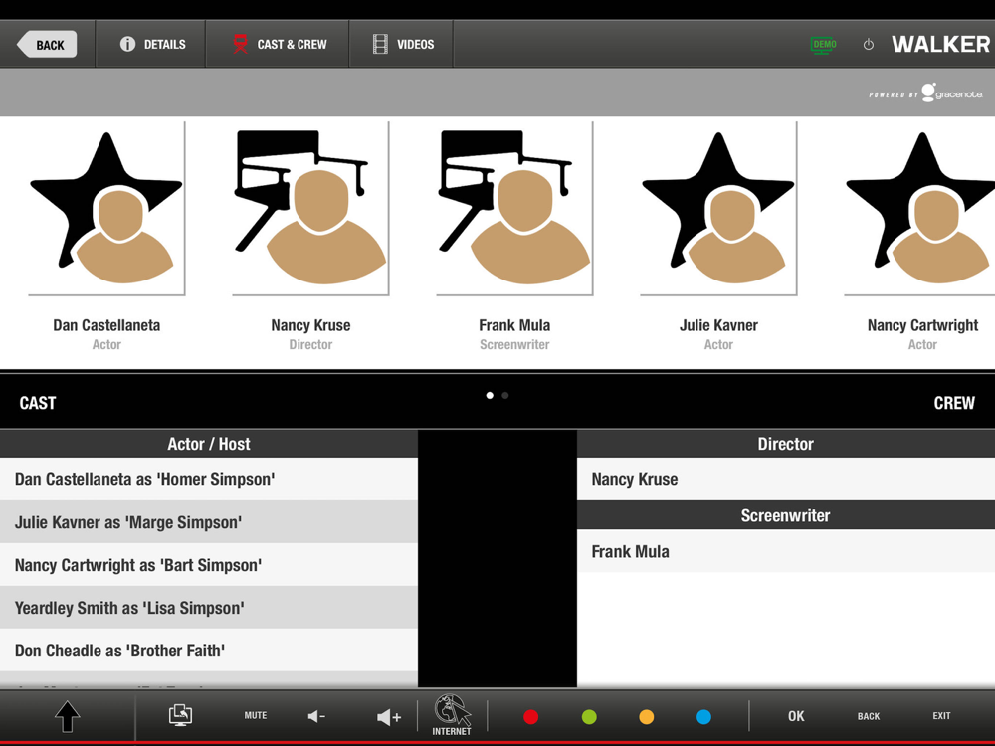Raise volume with the speaker plus icon
This screenshot has height=746, width=995.
389,717
